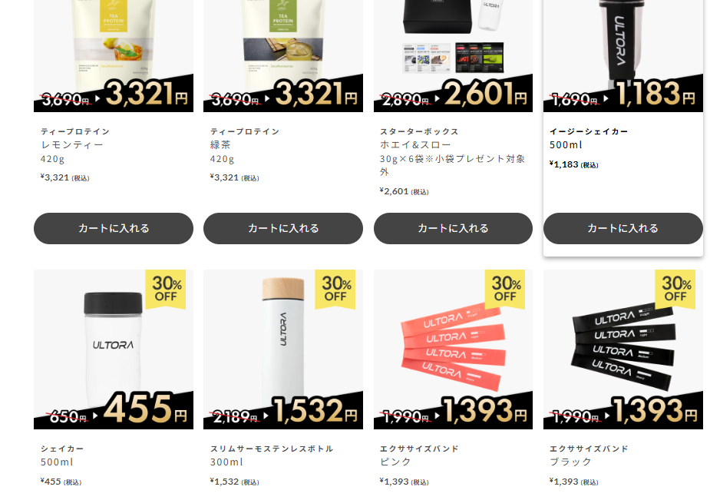Open the black exercise band image
The image size is (710, 500).
(x=623, y=349)
